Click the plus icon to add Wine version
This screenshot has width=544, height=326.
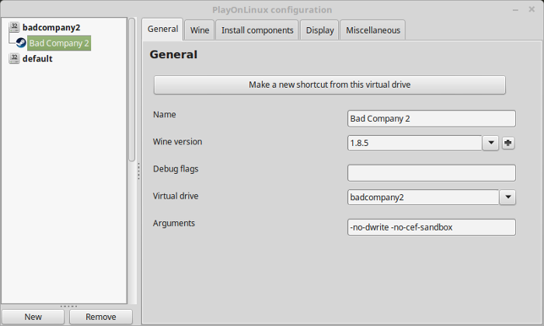pyautogui.click(x=508, y=143)
